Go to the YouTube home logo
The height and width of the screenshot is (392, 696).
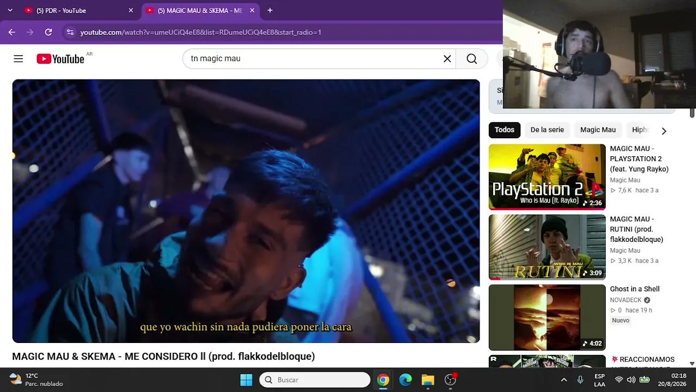click(60, 59)
